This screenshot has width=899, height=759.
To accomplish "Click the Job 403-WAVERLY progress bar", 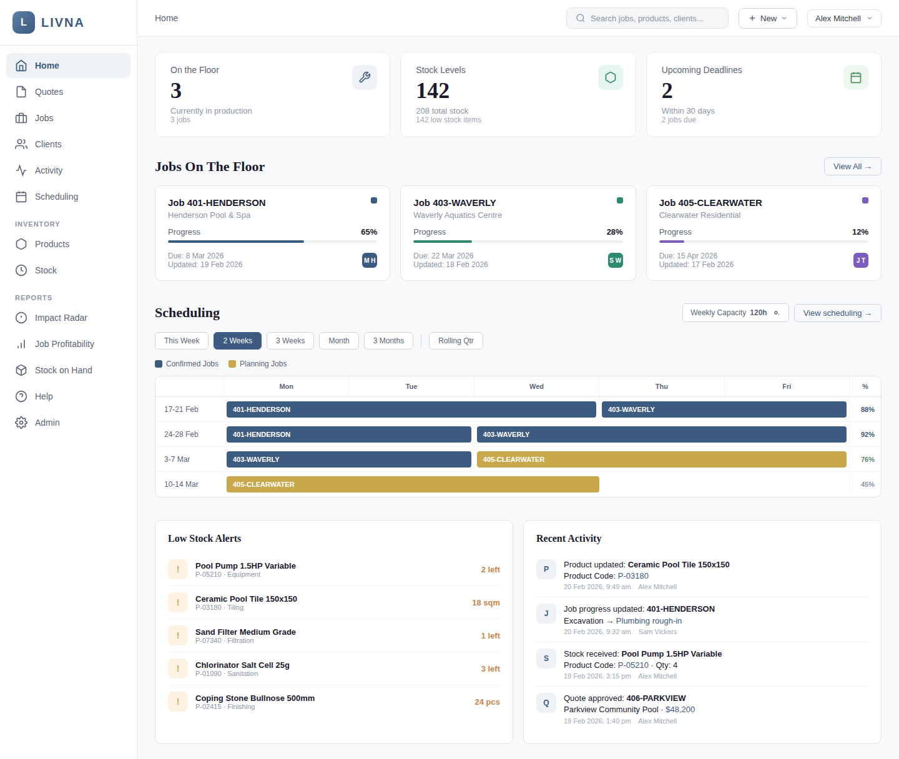I will pyautogui.click(x=518, y=242).
